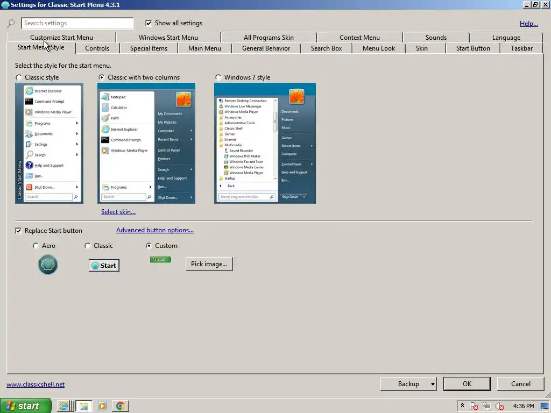
Task: Open the Language tab
Action: click(506, 38)
